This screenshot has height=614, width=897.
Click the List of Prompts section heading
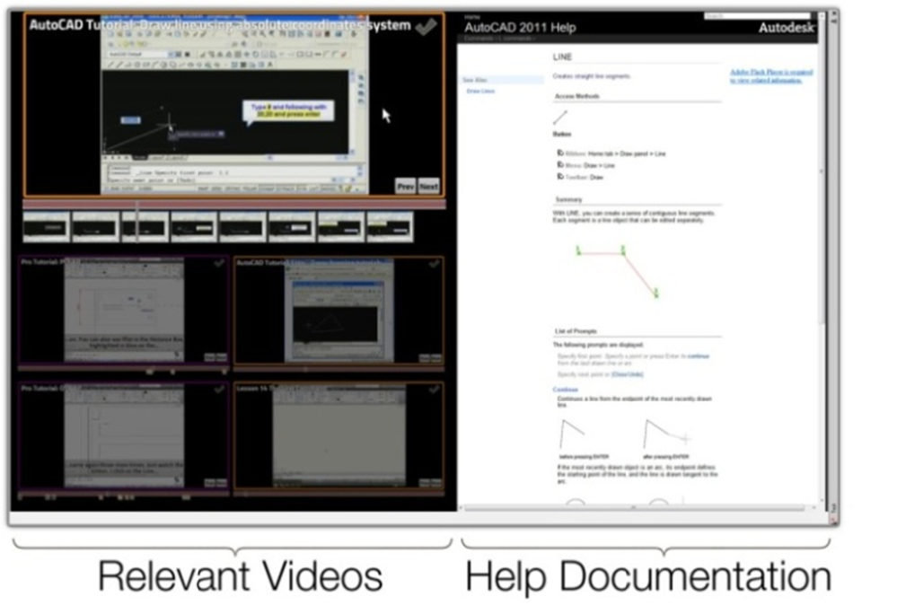[576, 331]
